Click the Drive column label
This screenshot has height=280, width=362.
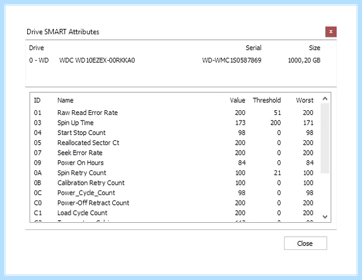pos(36,48)
